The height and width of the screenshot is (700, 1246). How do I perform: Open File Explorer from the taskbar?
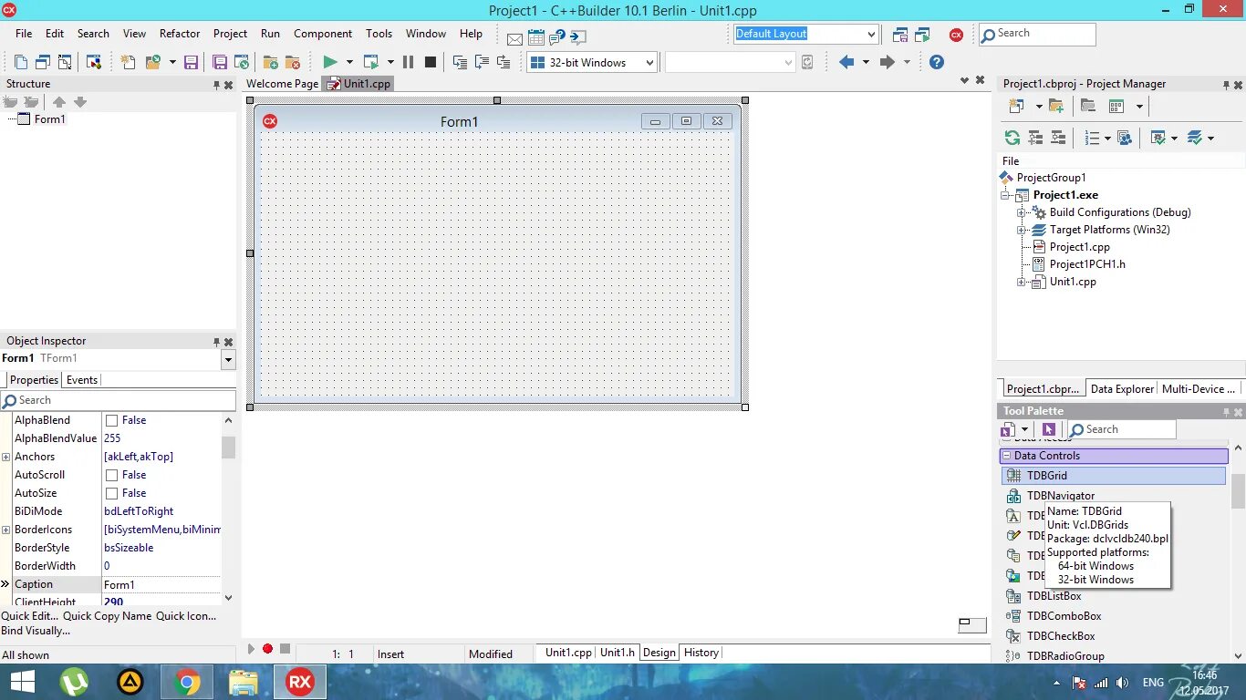[244, 682]
